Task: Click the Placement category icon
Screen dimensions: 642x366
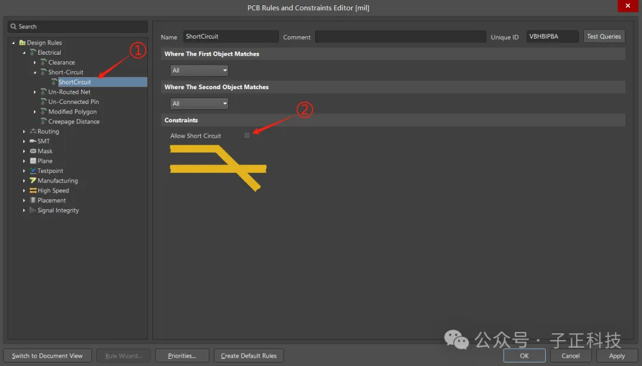Action: click(x=33, y=200)
